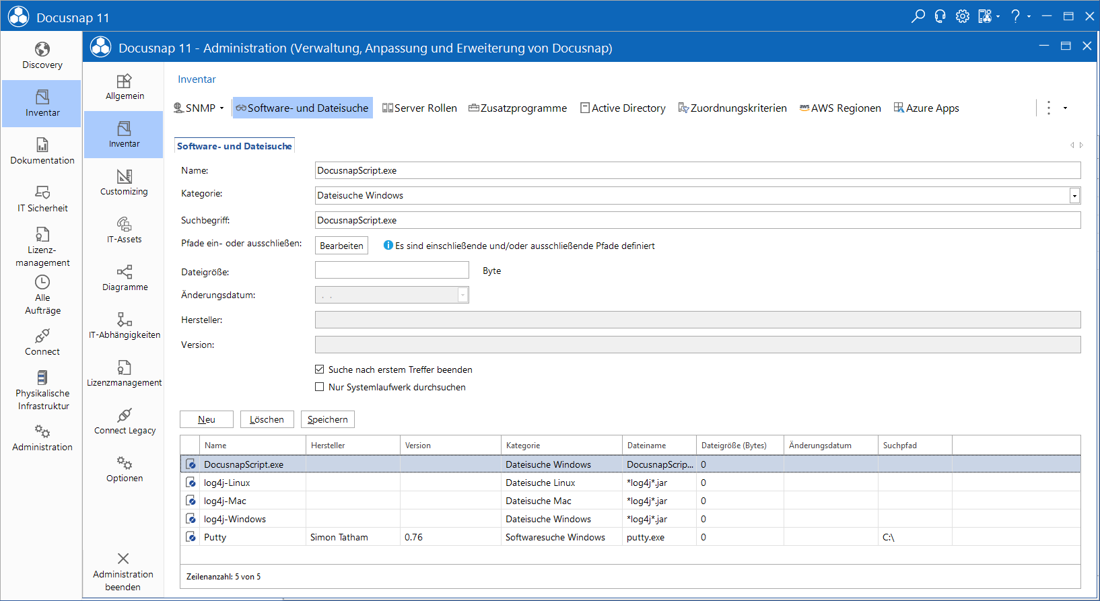The height and width of the screenshot is (601, 1100).
Task: Click the Löschen button
Action: click(x=267, y=419)
